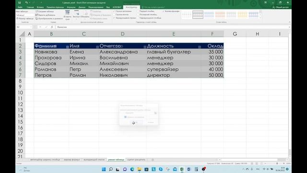Switch to Главная ribbon tab
The width and height of the screenshot is (307, 173).
click(x=30, y=7)
